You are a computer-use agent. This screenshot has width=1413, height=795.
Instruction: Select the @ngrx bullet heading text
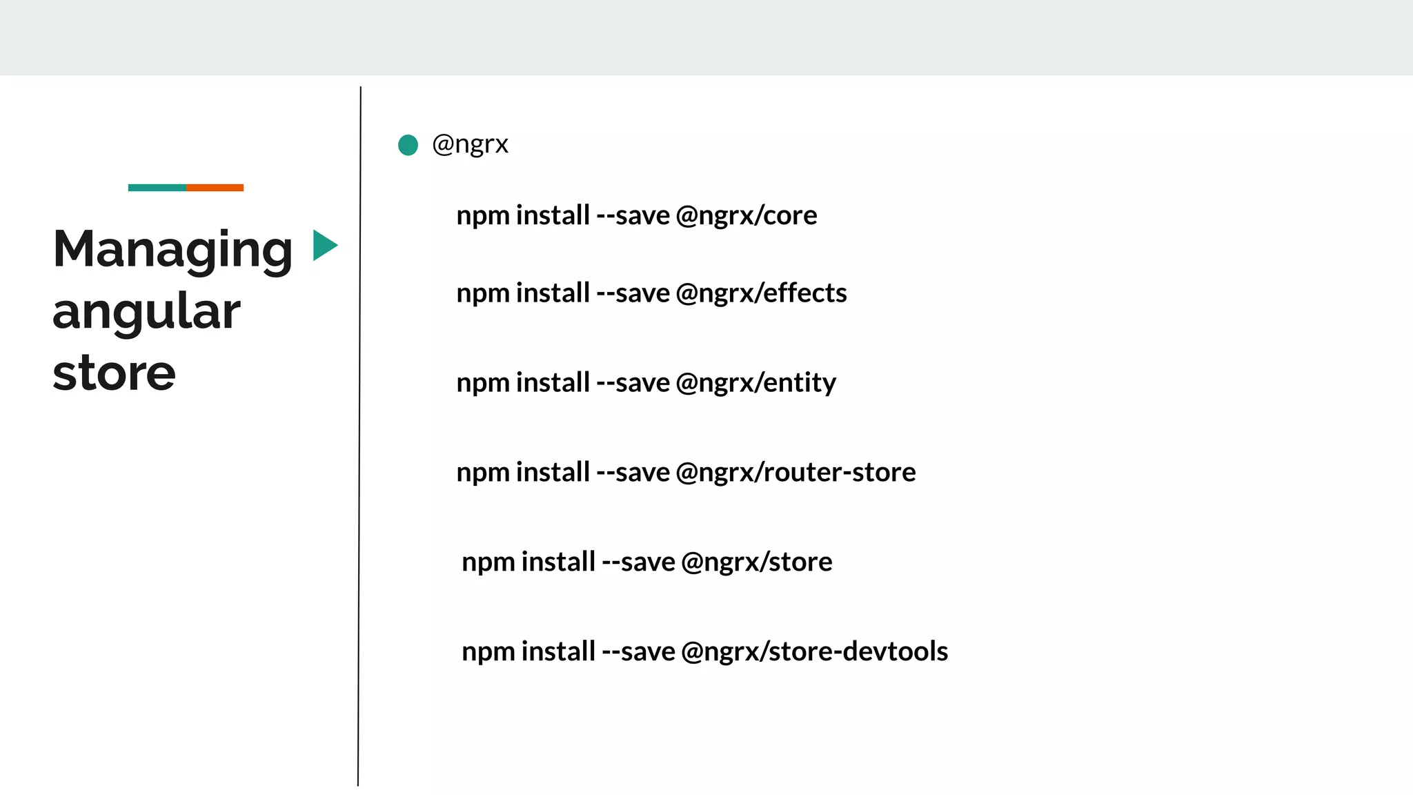click(x=470, y=144)
